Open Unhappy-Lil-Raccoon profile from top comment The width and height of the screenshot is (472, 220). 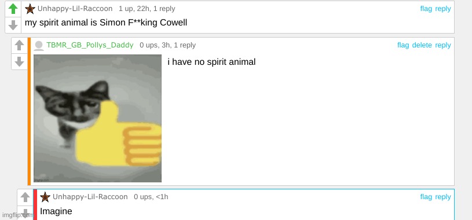pyautogui.click(x=75, y=9)
